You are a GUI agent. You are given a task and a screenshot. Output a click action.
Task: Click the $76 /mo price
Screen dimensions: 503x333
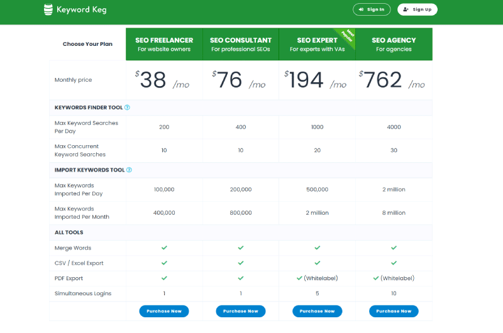[x=239, y=80]
